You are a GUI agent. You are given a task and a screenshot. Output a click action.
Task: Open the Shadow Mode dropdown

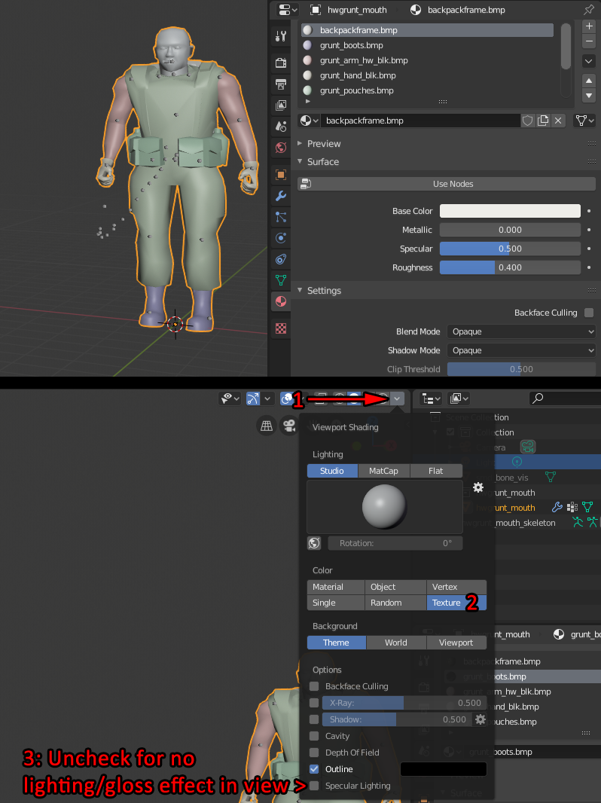(521, 350)
